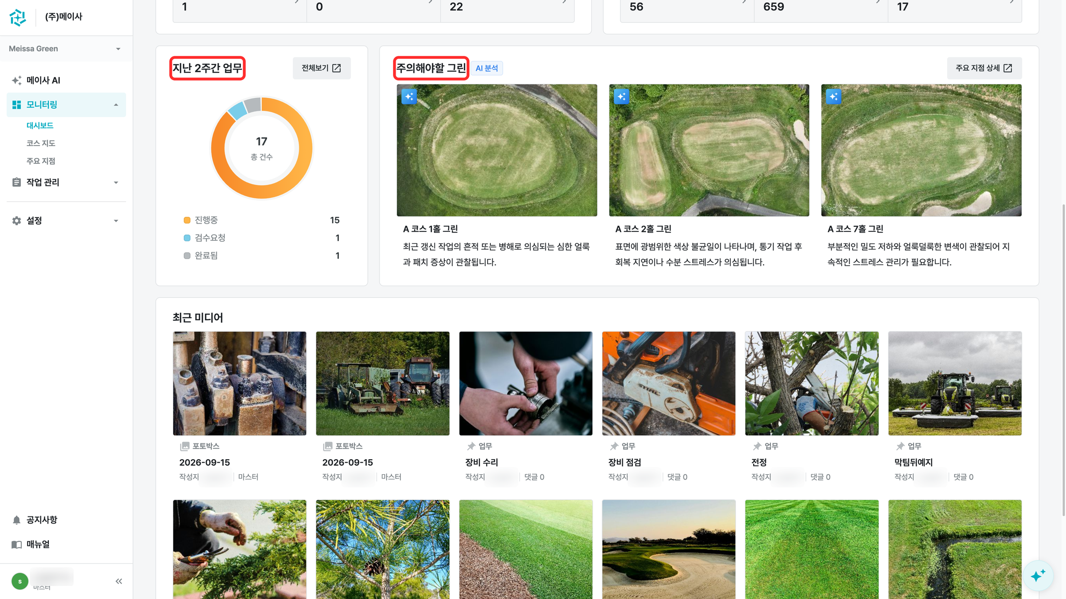
Task: Click arrow on the 659 stat card
Action: pyautogui.click(x=878, y=2)
